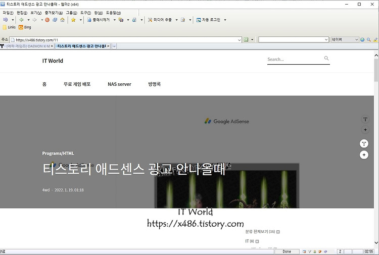379x255 pixels.
Task: Open the 도구 menu
Action: click(85, 13)
